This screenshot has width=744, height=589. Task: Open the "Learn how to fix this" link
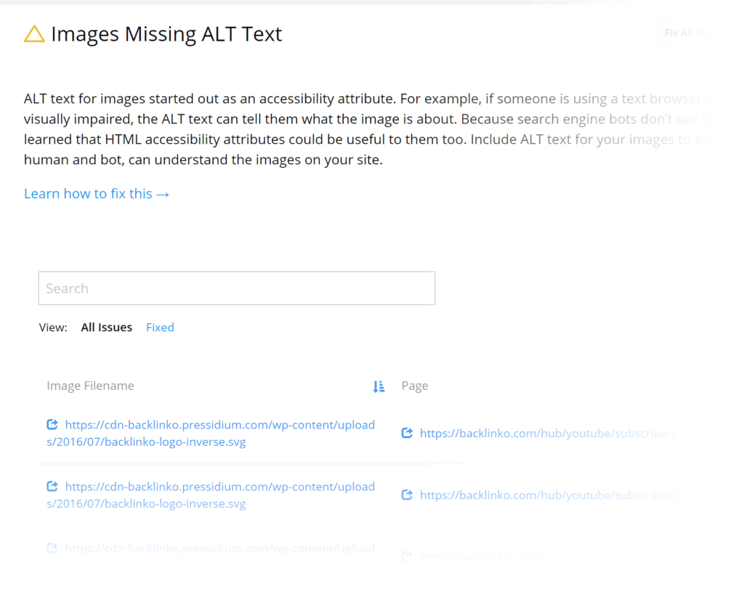pos(97,194)
